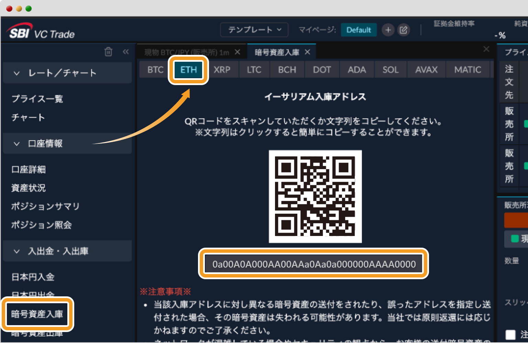The width and height of the screenshot is (528, 343).
Task: Open the テンプレート dropdown
Action: pos(254,30)
